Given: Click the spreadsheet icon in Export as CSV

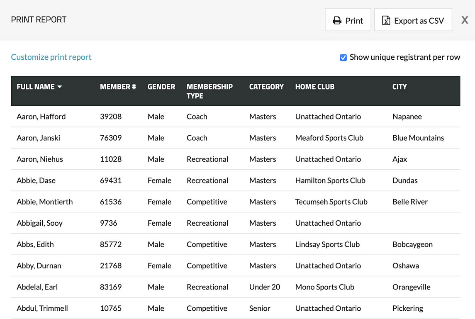Looking at the screenshot, I should pos(386,21).
